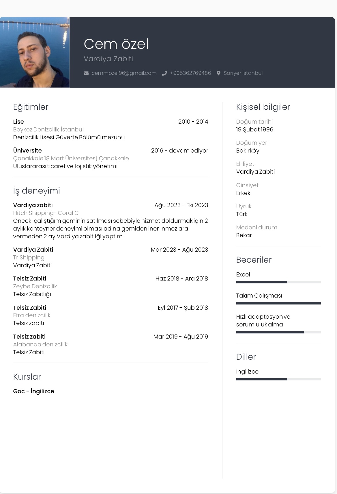Click the Goc - İngilizce course entry
This screenshot has height=494, width=337.
click(x=33, y=391)
